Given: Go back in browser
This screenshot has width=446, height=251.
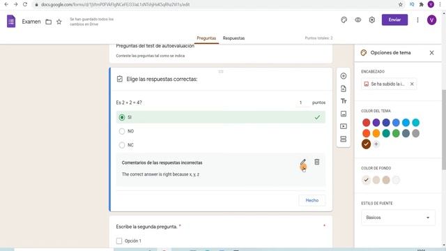Looking at the screenshot, I should (x=6, y=4).
